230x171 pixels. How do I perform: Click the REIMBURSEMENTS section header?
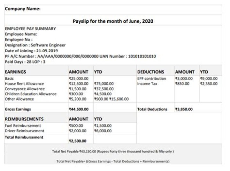tap(24, 119)
